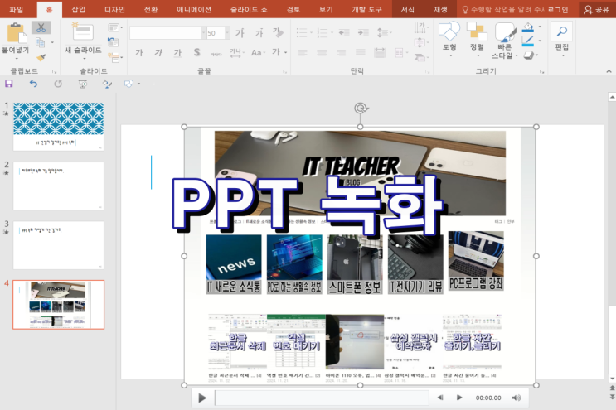The image size is (616, 410).
Task: Open the 삽입 ribbon tab
Action: tap(79, 10)
